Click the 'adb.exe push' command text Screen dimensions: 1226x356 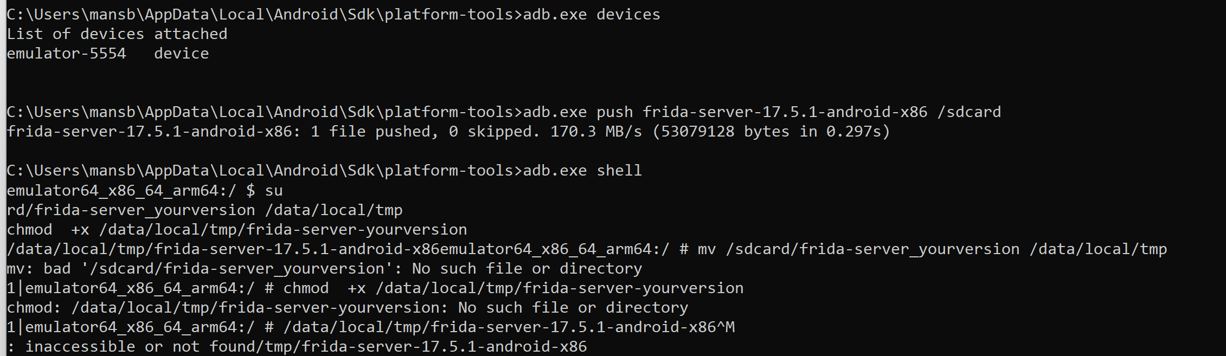coord(577,112)
